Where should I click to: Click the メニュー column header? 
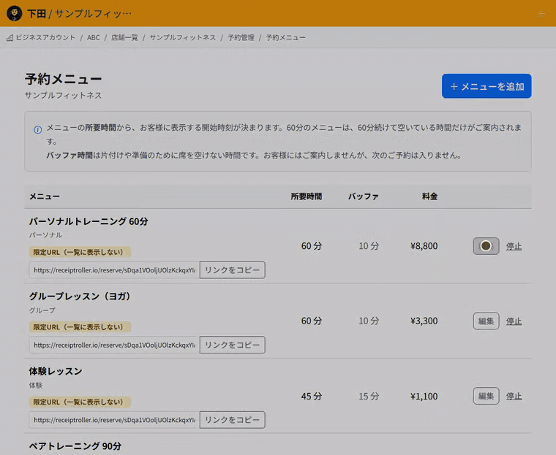pos(45,196)
